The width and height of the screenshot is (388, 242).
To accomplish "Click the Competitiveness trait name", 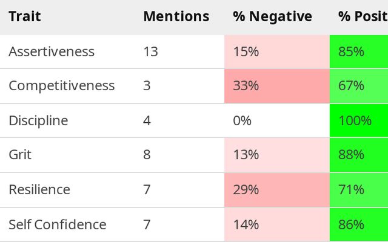I will [61, 86].
